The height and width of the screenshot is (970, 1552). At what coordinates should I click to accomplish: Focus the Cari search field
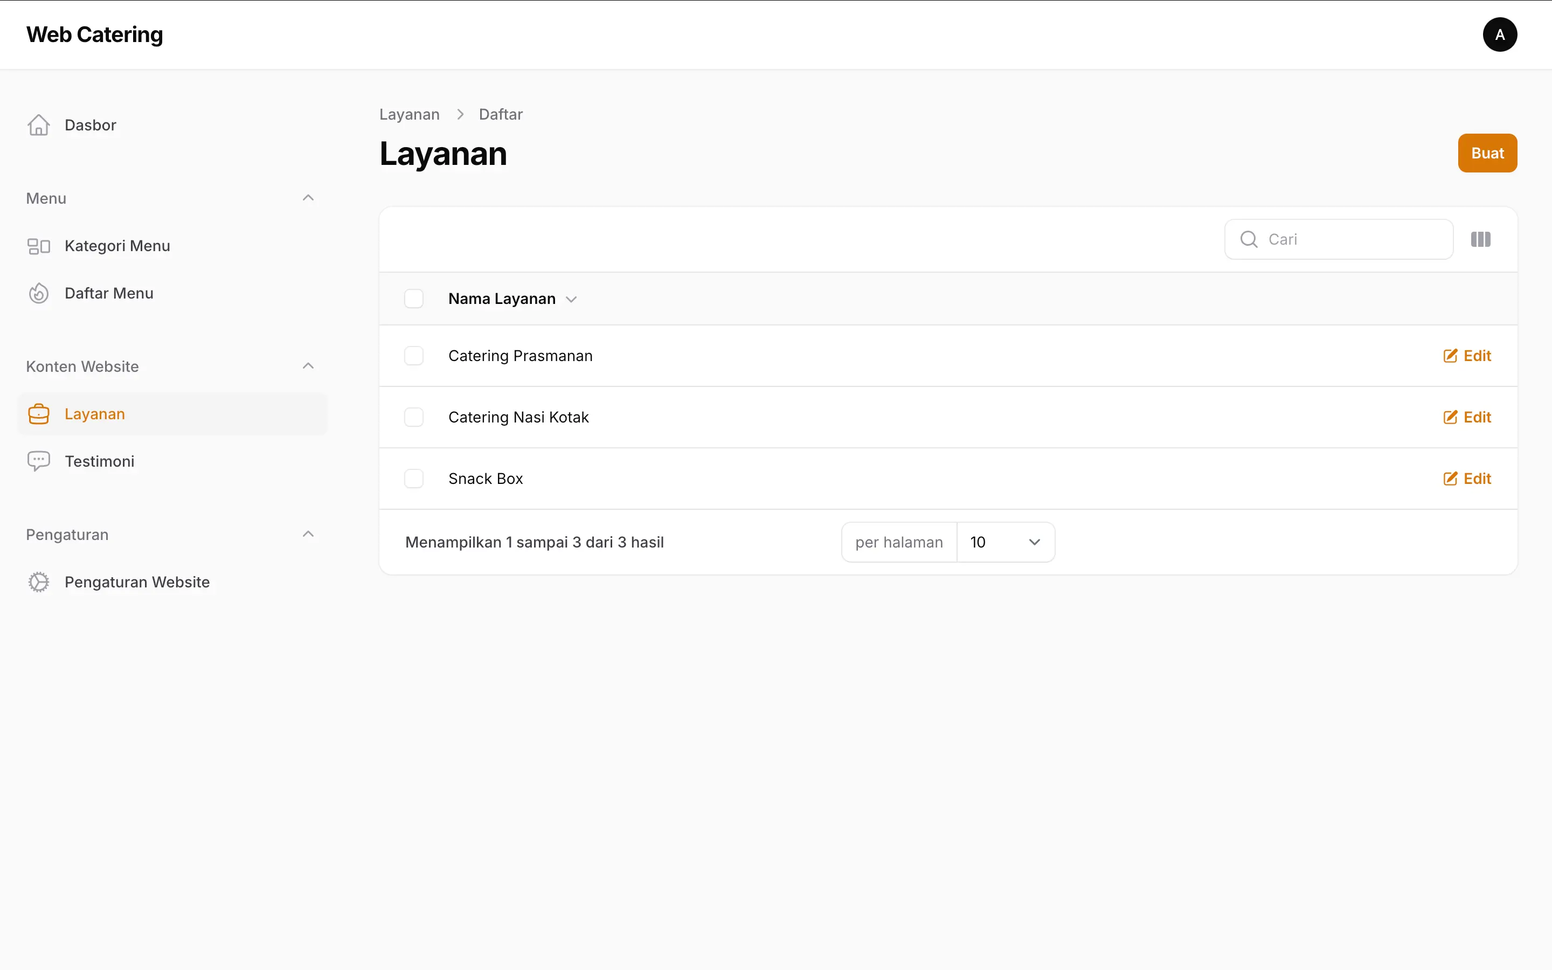1339,239
